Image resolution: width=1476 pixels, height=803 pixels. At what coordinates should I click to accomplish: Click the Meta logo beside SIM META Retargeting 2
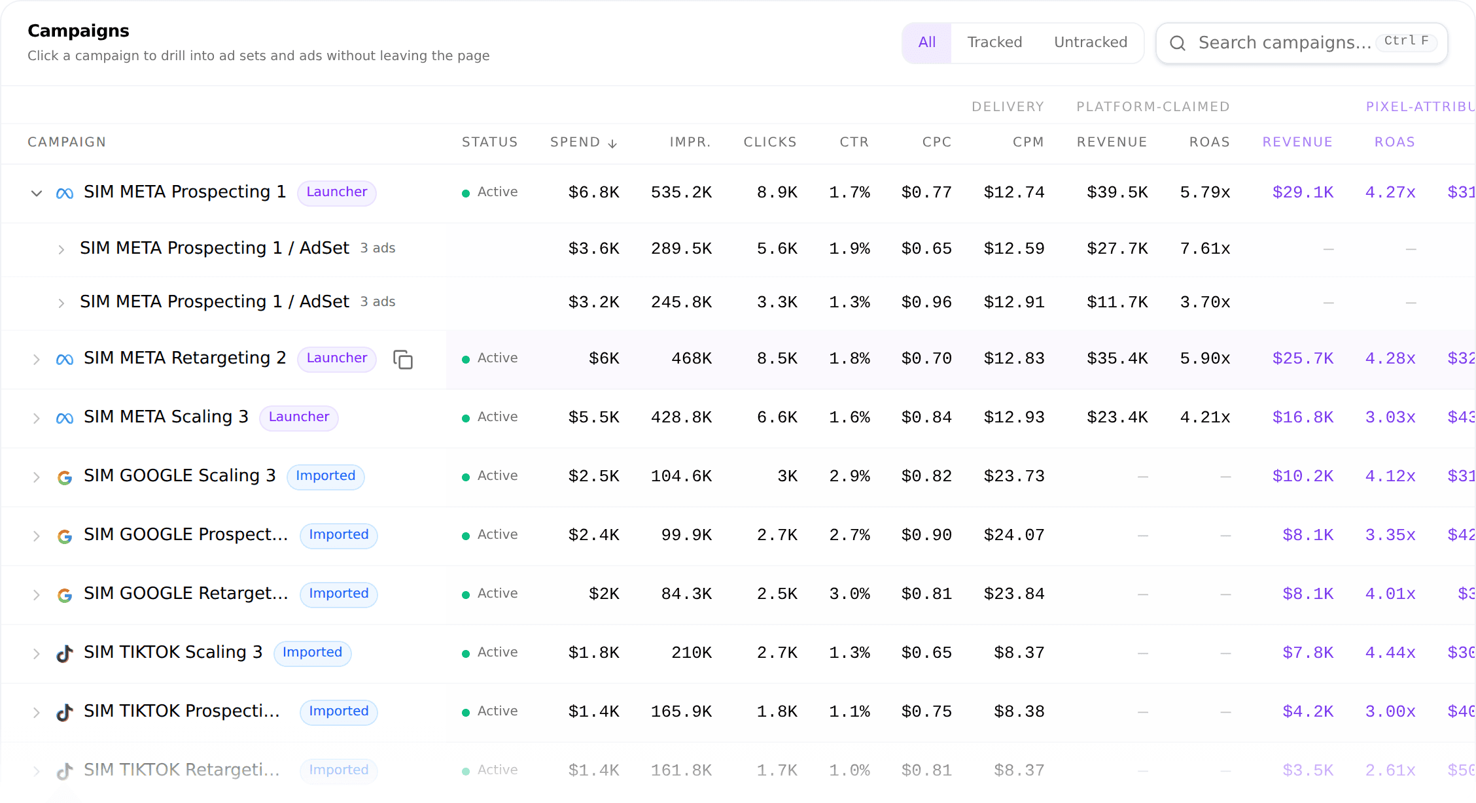tap(65, 359)
